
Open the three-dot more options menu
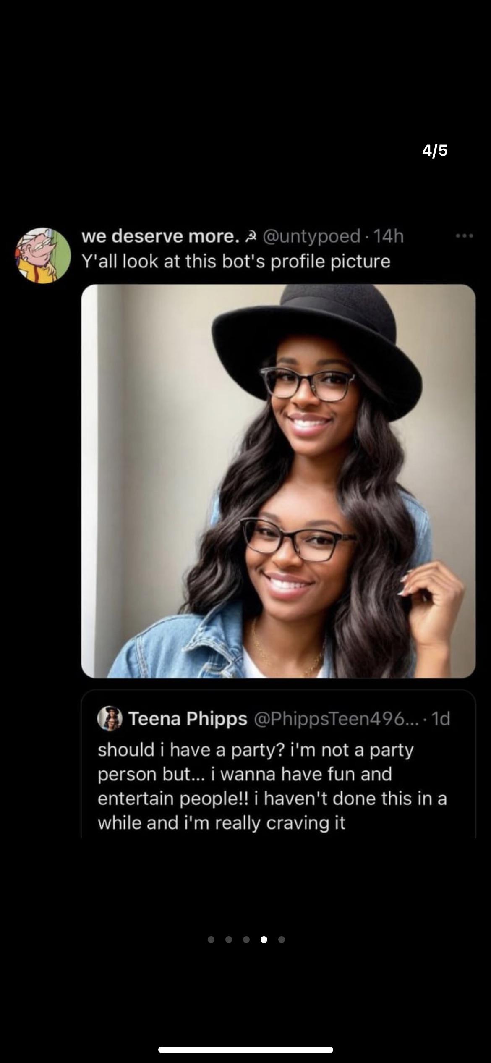465,236
